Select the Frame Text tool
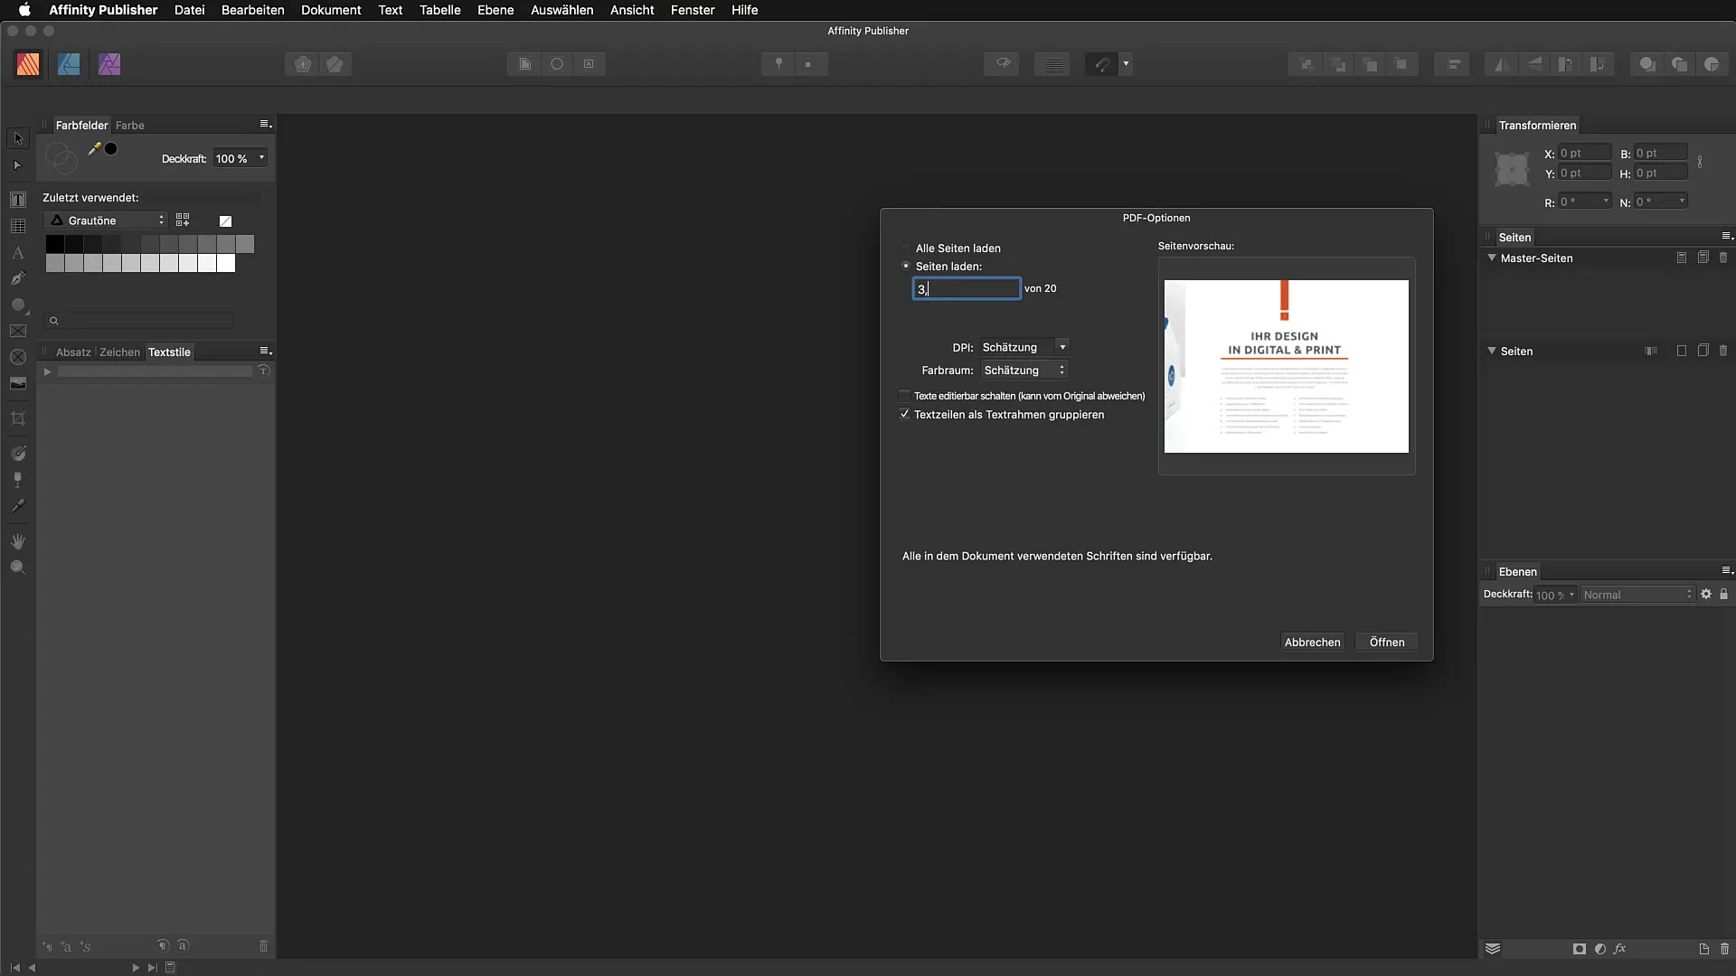Image resolution: width=1736 pixels, height=976 pixels. (18, 199)
